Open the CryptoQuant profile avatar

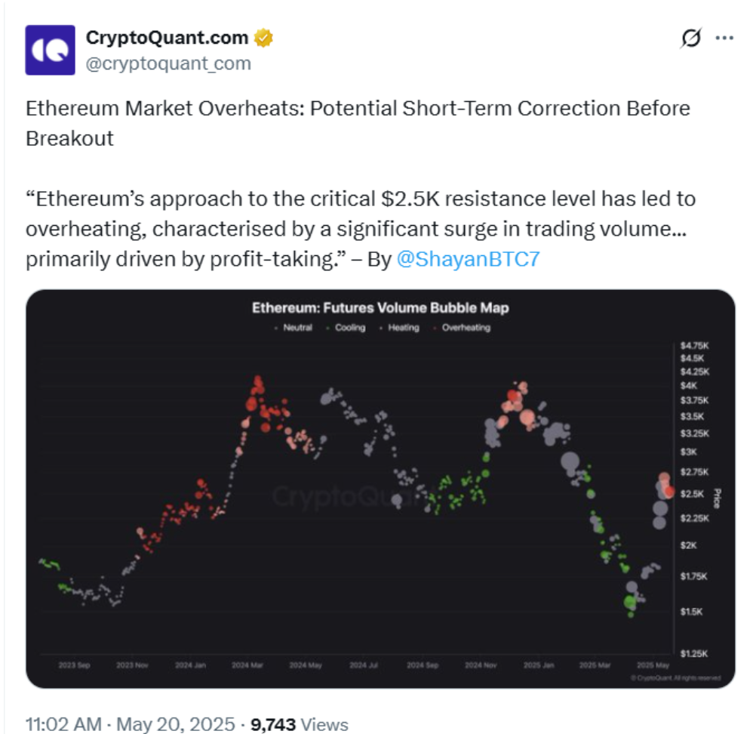point(50,50)
